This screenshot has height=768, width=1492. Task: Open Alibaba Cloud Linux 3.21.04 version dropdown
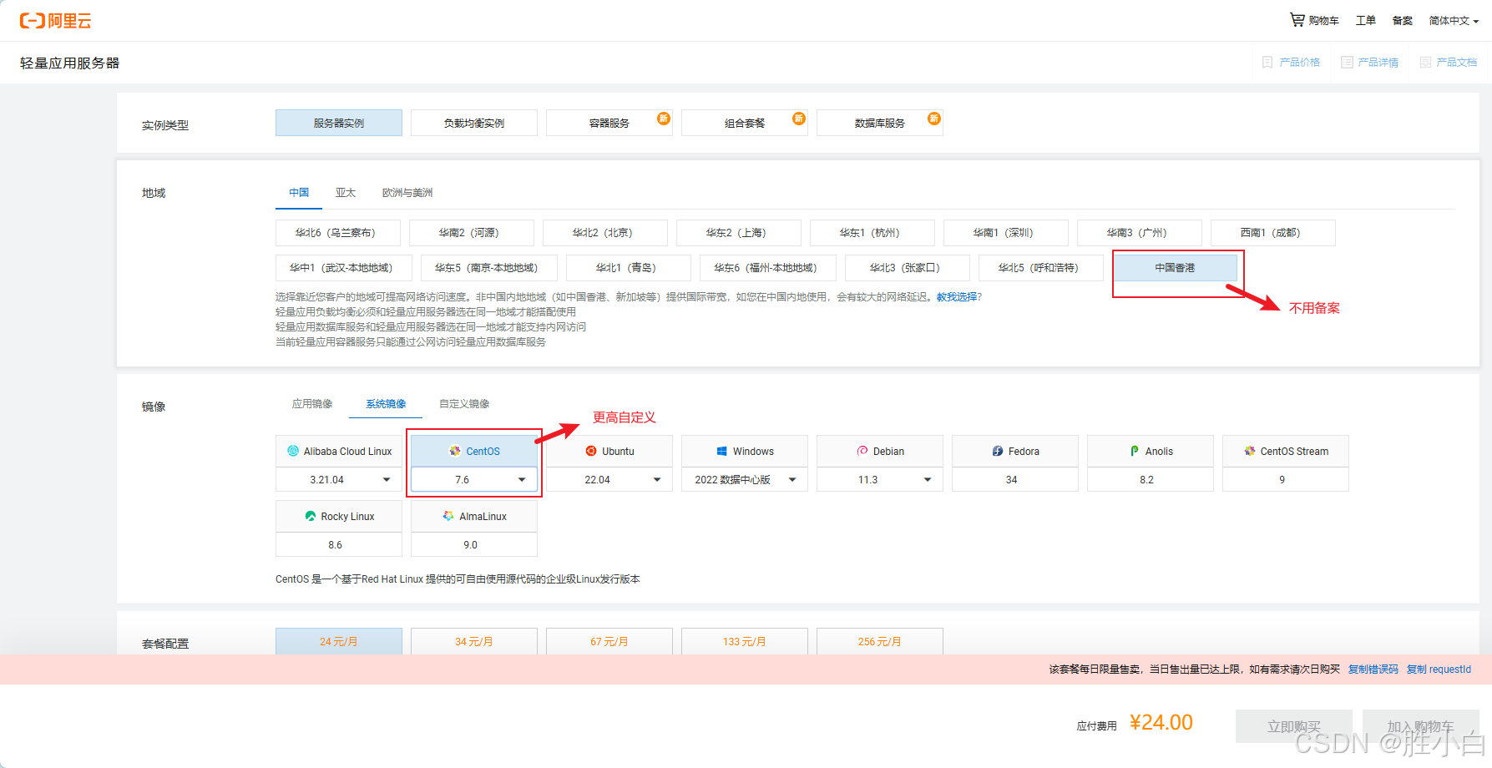point(339,479)
